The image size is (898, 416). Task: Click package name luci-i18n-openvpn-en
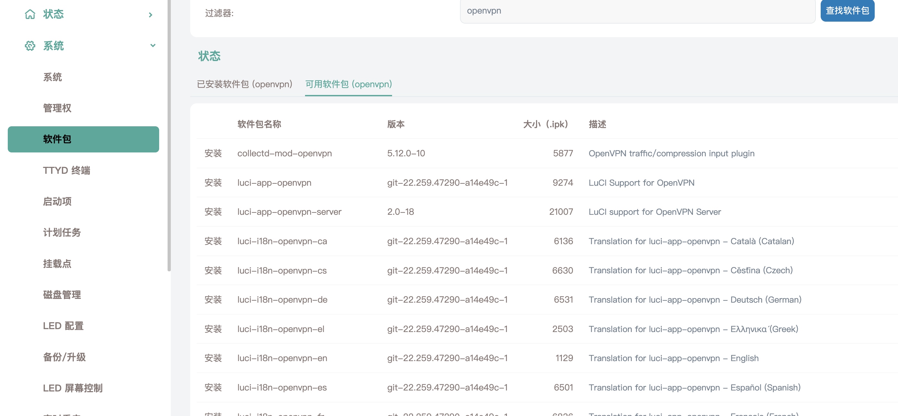(282, 358)
